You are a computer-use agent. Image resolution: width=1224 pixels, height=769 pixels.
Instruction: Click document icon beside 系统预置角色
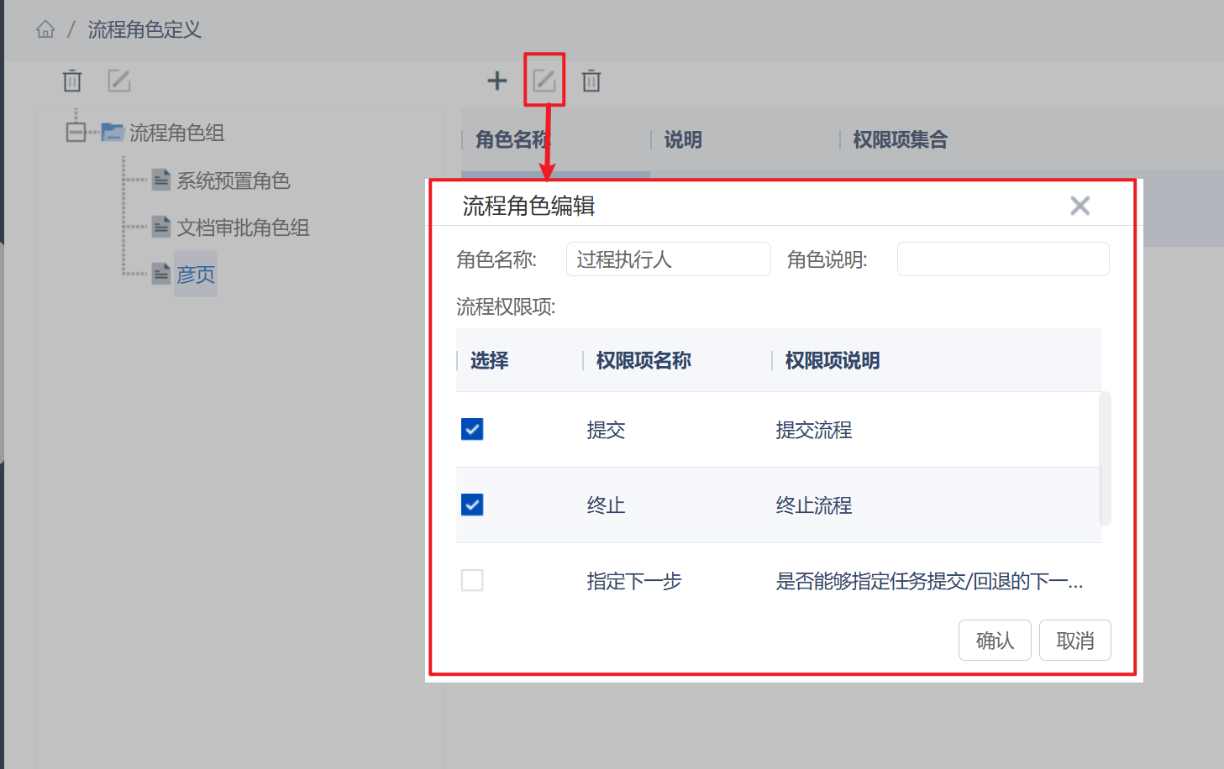point(161,180)
